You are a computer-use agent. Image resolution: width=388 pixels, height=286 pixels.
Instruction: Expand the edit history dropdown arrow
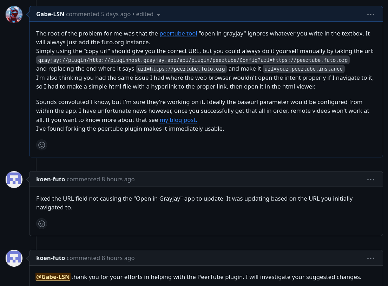[x=159, y=15]
